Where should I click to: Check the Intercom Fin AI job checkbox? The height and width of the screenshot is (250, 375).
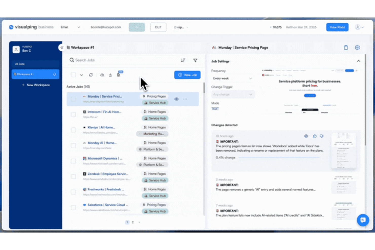(x=73, y=114)
